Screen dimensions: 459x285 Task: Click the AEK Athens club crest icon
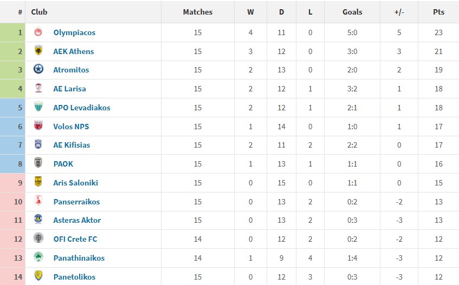coord(38,51)
